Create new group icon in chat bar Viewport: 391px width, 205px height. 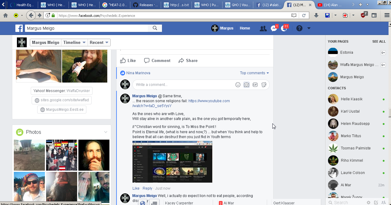pyautogui.click(x=384, y=203)
